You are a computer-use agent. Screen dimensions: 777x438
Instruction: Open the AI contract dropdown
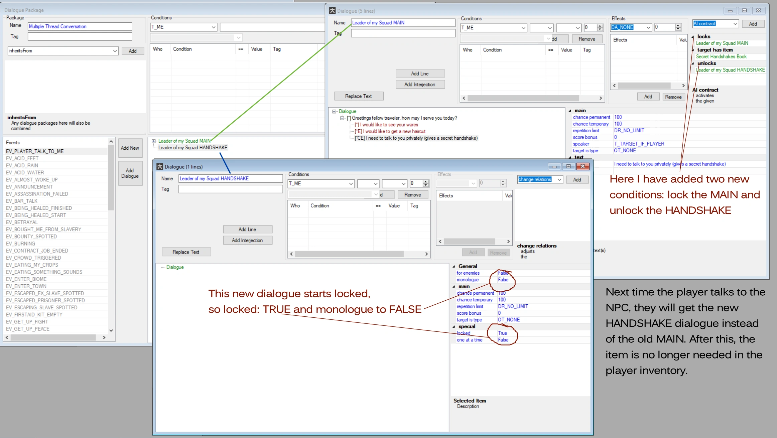pyautogui.click(x=735, y=24)
